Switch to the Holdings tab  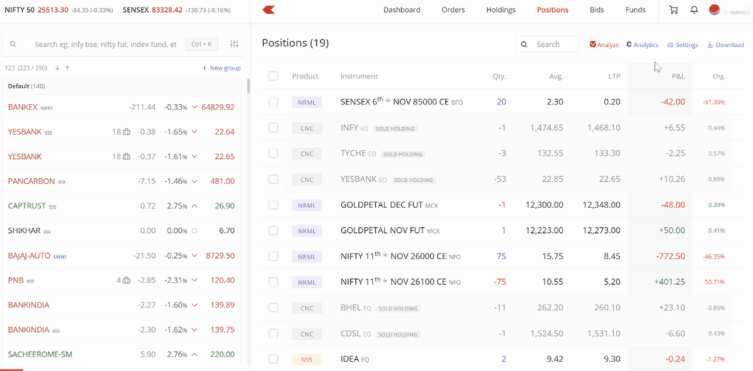[501, 10]
